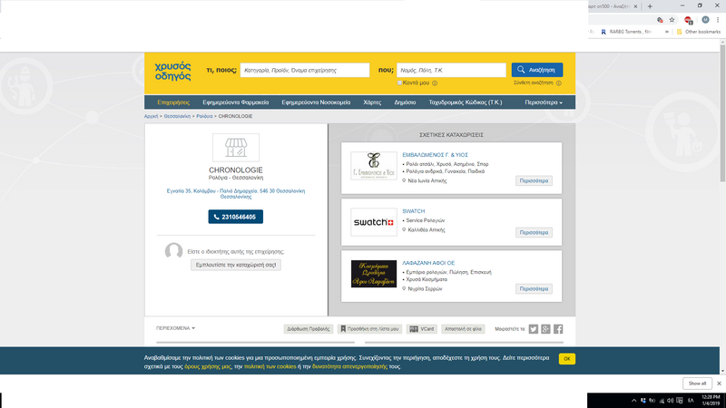Call the phone number 2310546405 button
This screenshot has height=408, width=726.
point(236,217)
